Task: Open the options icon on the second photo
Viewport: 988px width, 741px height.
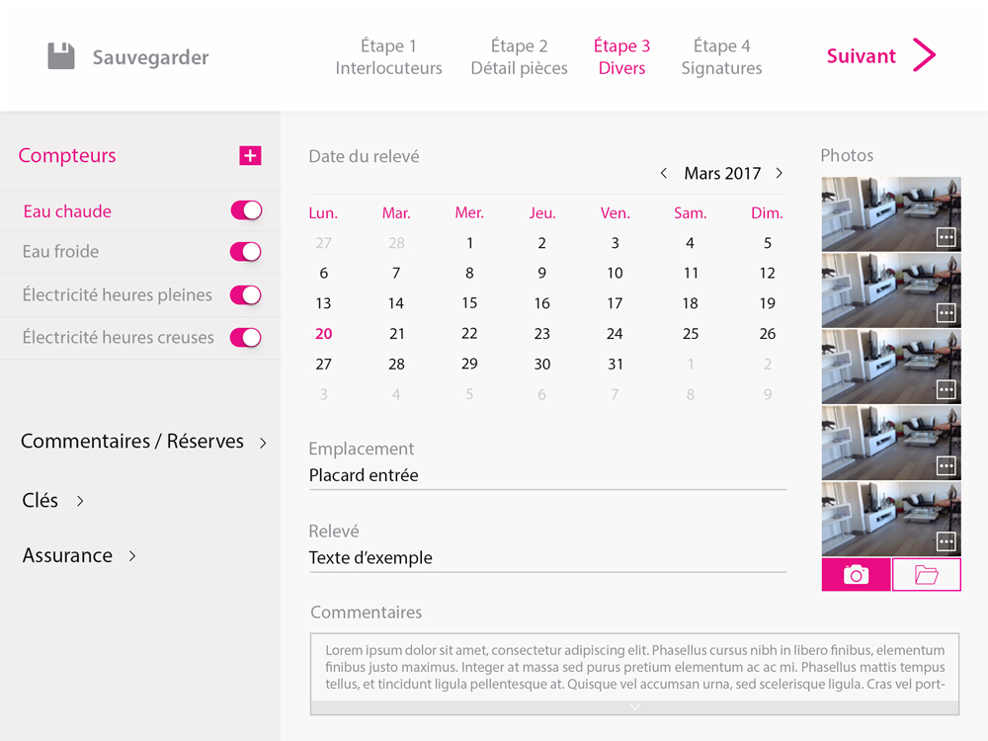Action: point(946,313)
